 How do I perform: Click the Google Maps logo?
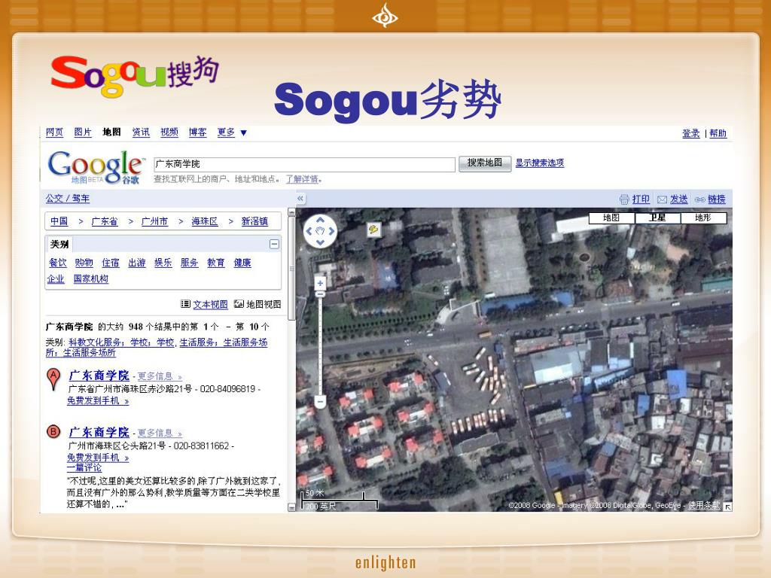pos(96,168)
